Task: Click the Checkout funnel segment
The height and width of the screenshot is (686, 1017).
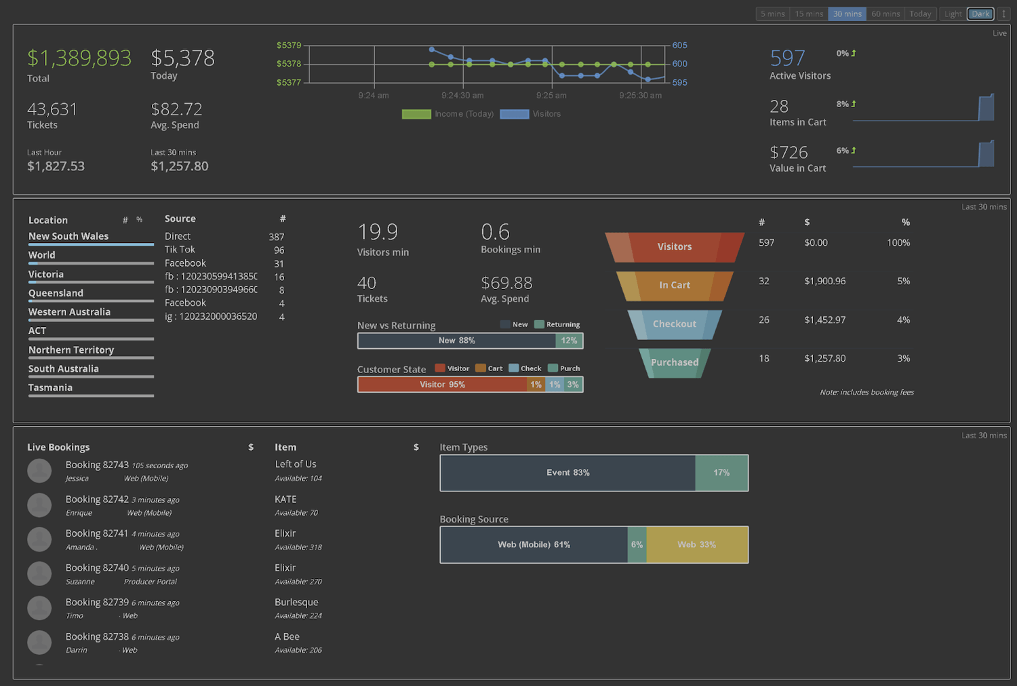Action: click(673, 324)
